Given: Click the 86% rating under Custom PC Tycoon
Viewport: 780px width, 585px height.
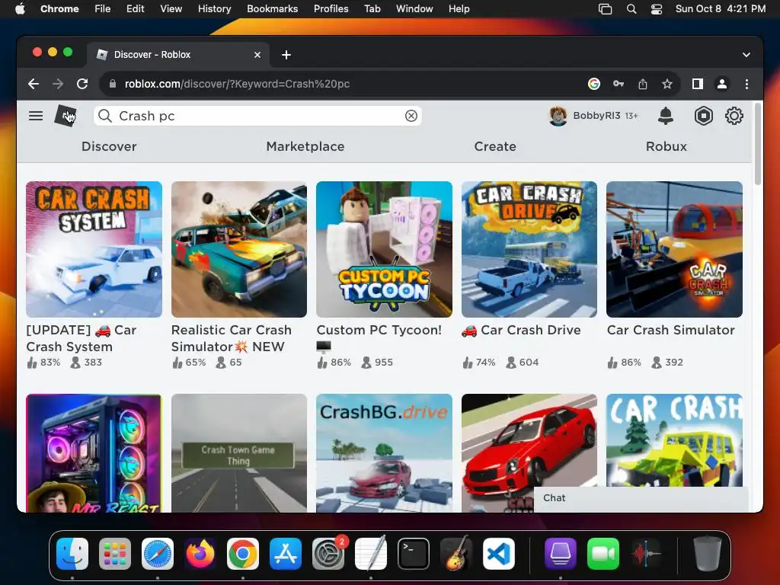Looking at the screenshot, I should 334,363.
